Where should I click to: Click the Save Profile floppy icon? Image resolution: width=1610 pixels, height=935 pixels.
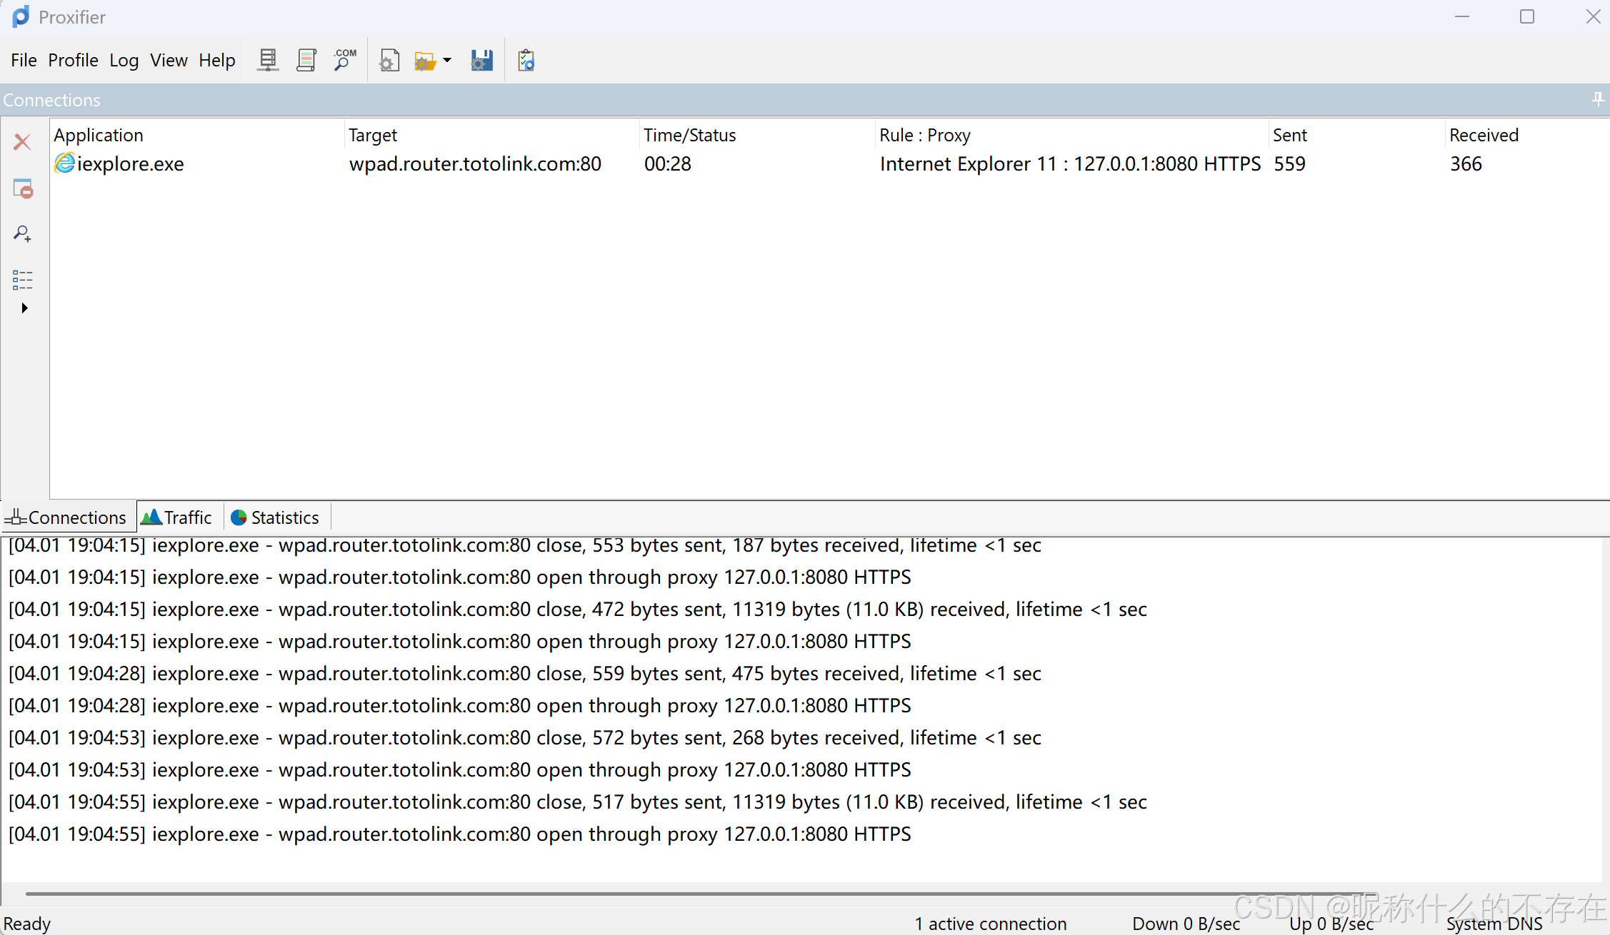pyautogui.click(x=482, y=61)
